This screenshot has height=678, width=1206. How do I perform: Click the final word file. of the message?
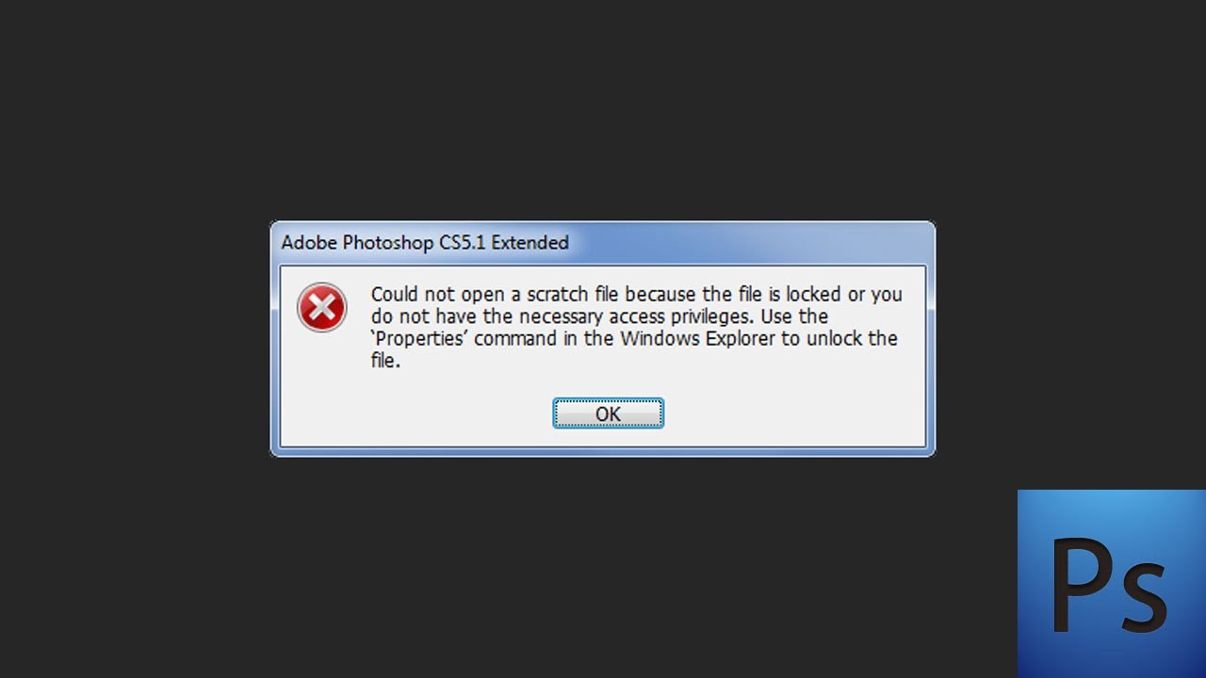385,362
